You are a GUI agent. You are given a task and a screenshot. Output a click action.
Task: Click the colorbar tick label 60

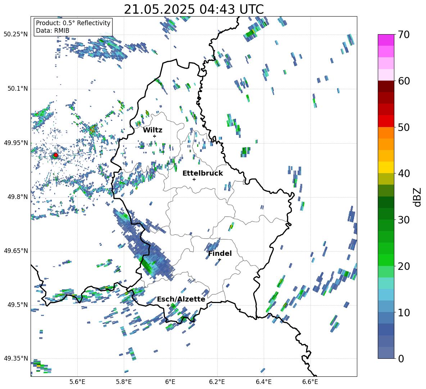point(404,81)
